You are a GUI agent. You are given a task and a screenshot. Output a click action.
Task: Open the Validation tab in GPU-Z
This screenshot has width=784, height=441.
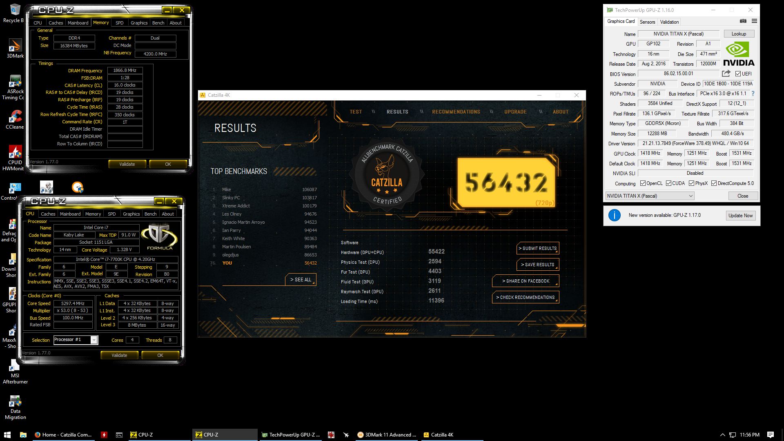point(669,22)
